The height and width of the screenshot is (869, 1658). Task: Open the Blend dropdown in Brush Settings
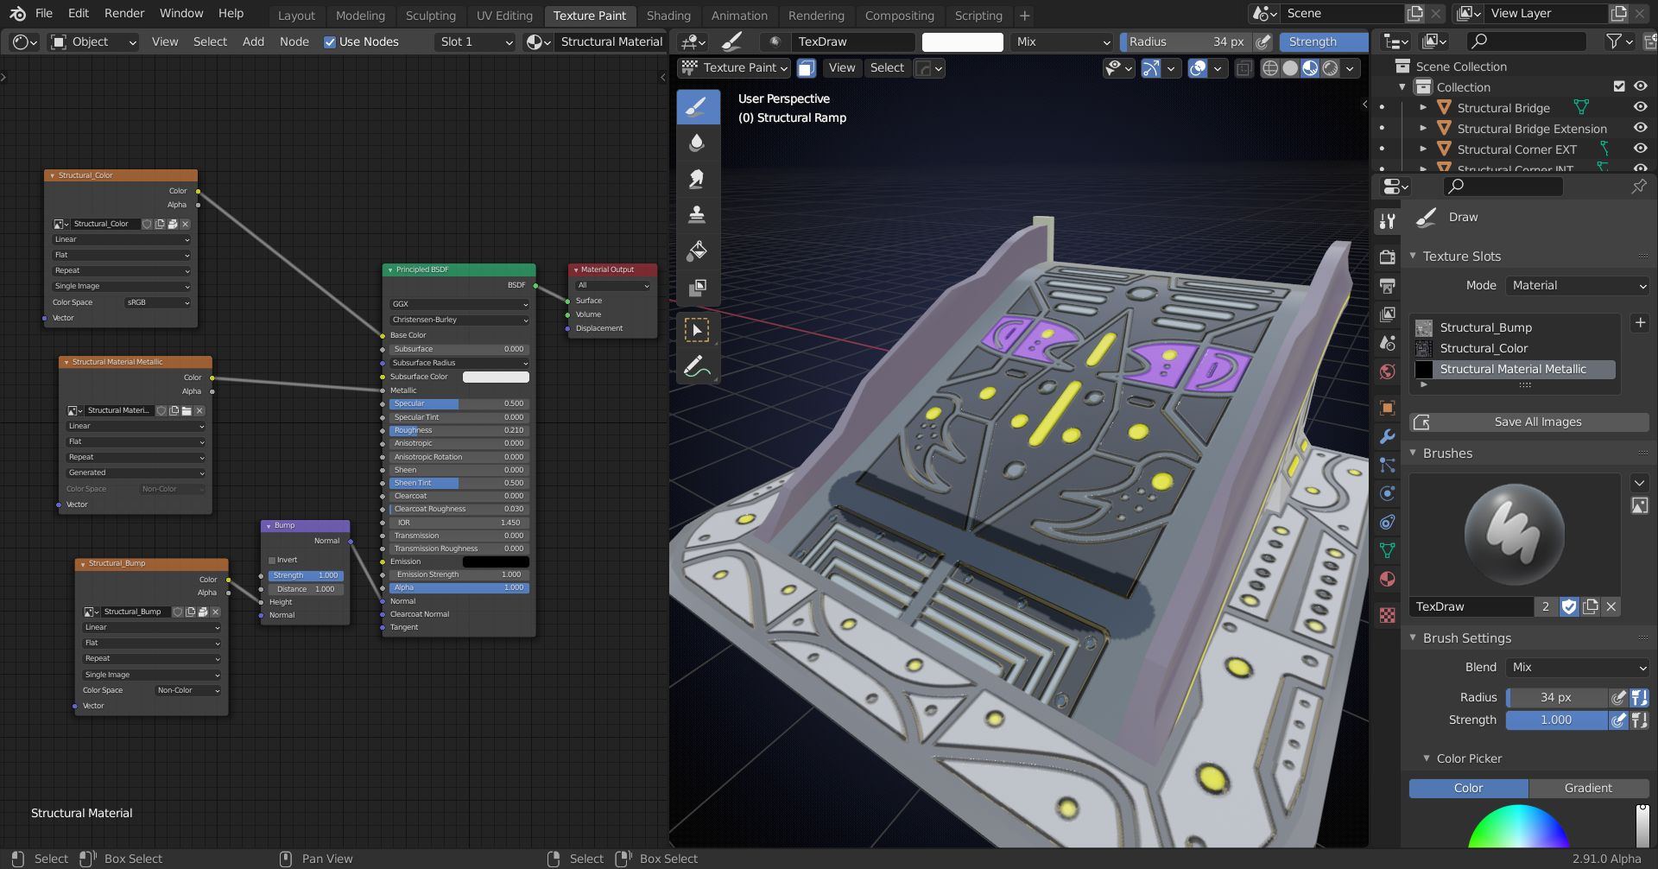1578,667
